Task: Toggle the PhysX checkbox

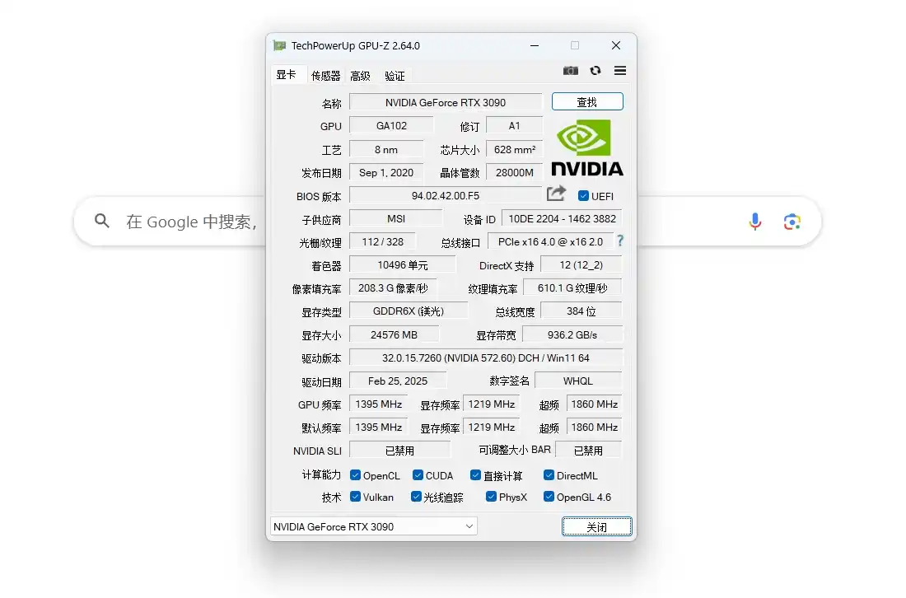Action: (491, 497)
